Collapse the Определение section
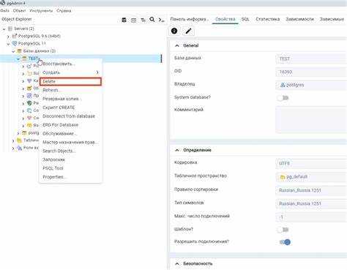 tap(177, 150)
